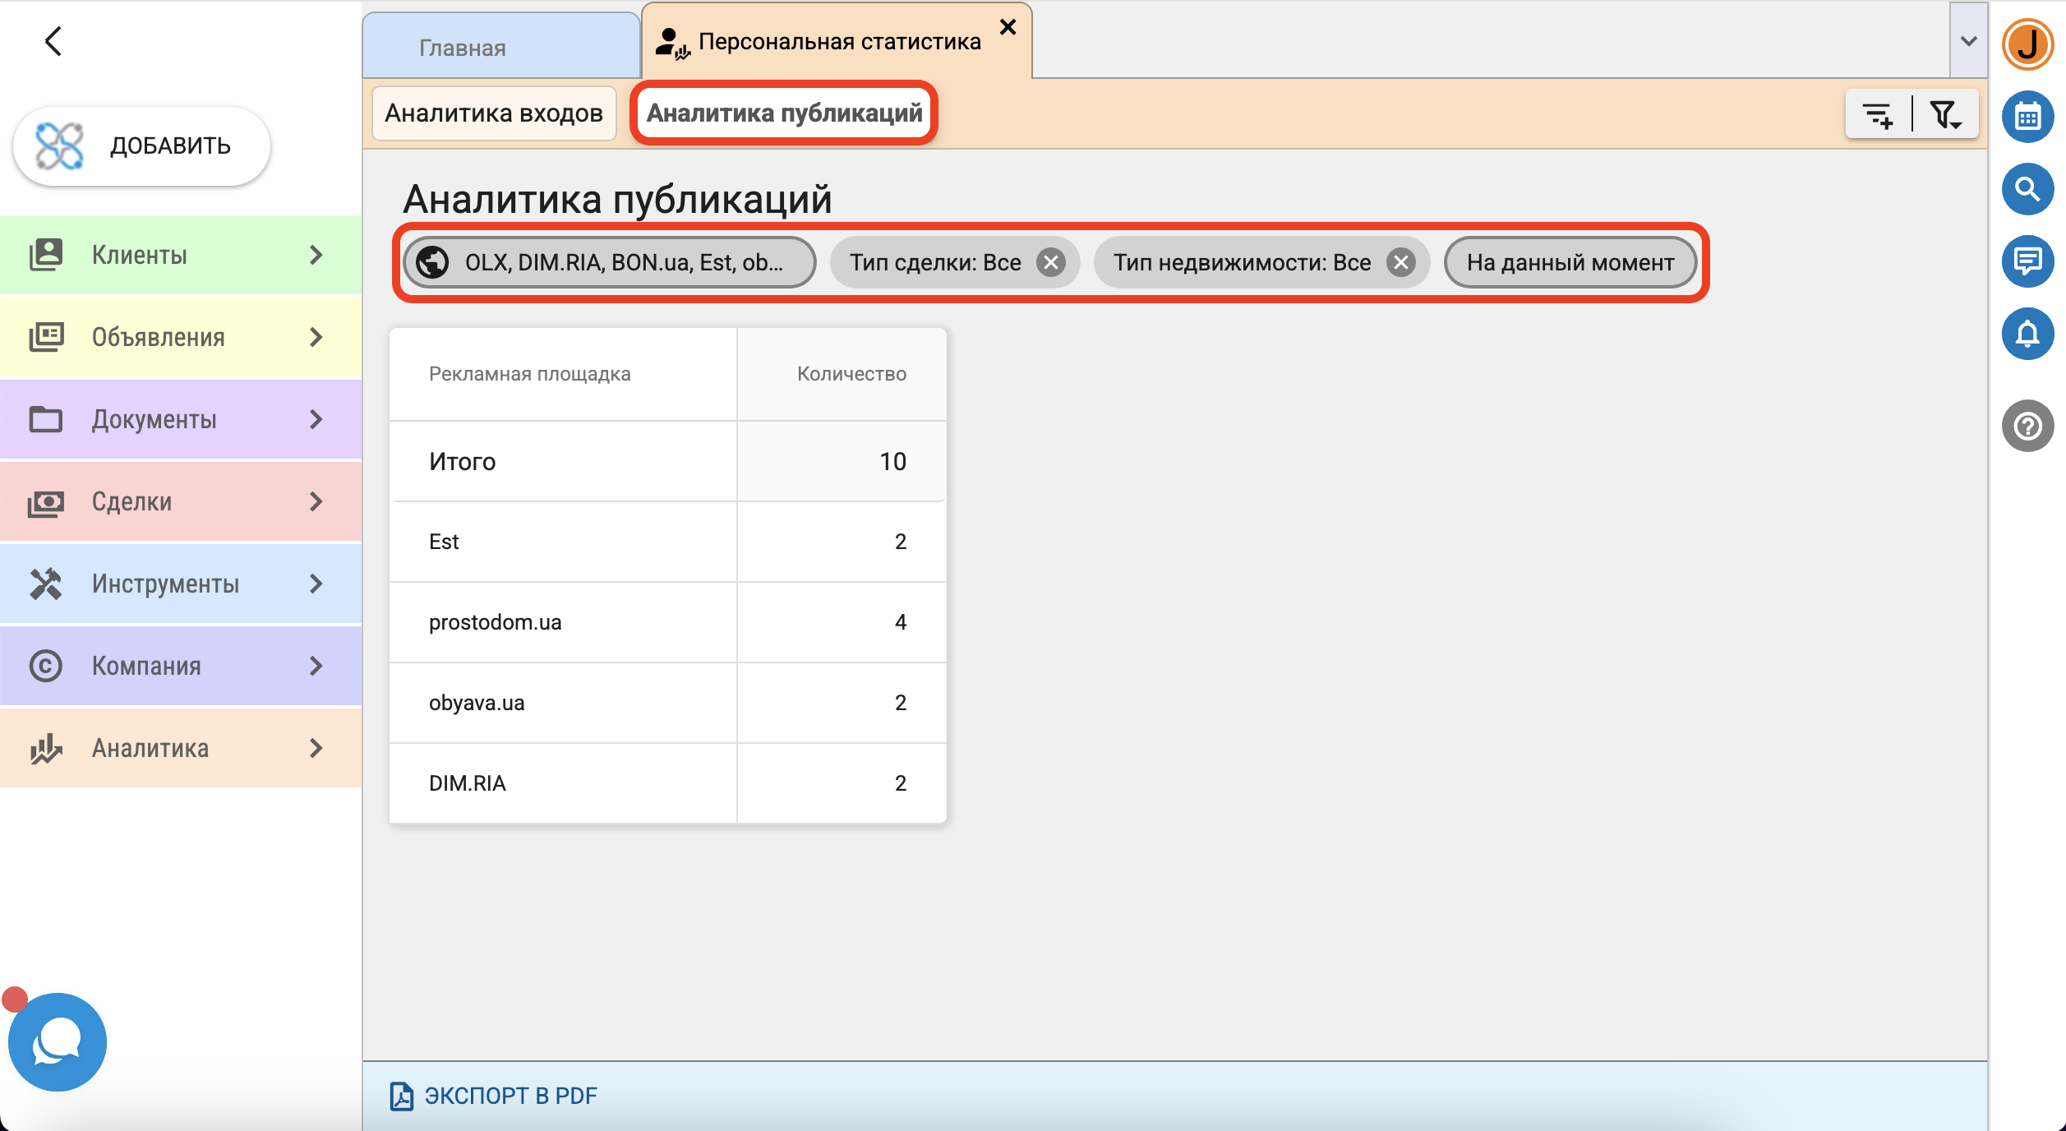This screenshot has width=2066, height=1131.
Task: Expand the Объявления sidebar section
Action: (181, 337)
